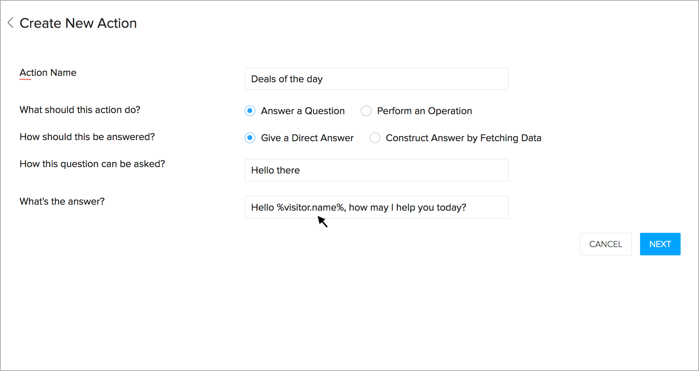Image resolution: width=699 pixels, height=371 pixels.
Task: Click the How should this be answered label
Action: pos(87,137)
